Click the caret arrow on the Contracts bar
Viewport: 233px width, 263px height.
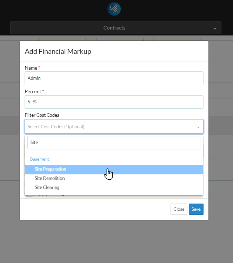(x=215, y=28)
